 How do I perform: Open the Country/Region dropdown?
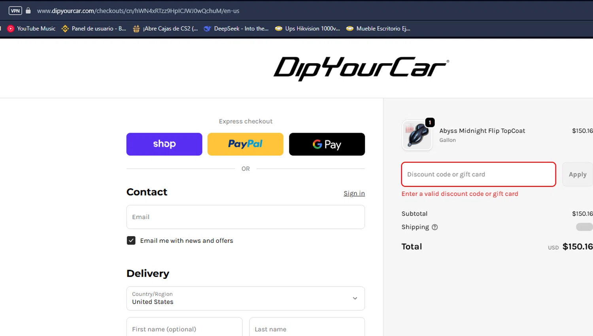pyautogui.click(x=246, y=298)
